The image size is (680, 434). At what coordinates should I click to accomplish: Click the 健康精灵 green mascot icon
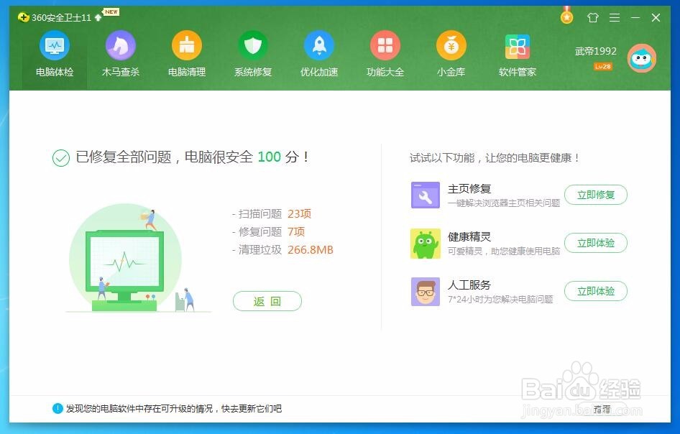click(x=423, y=243)
